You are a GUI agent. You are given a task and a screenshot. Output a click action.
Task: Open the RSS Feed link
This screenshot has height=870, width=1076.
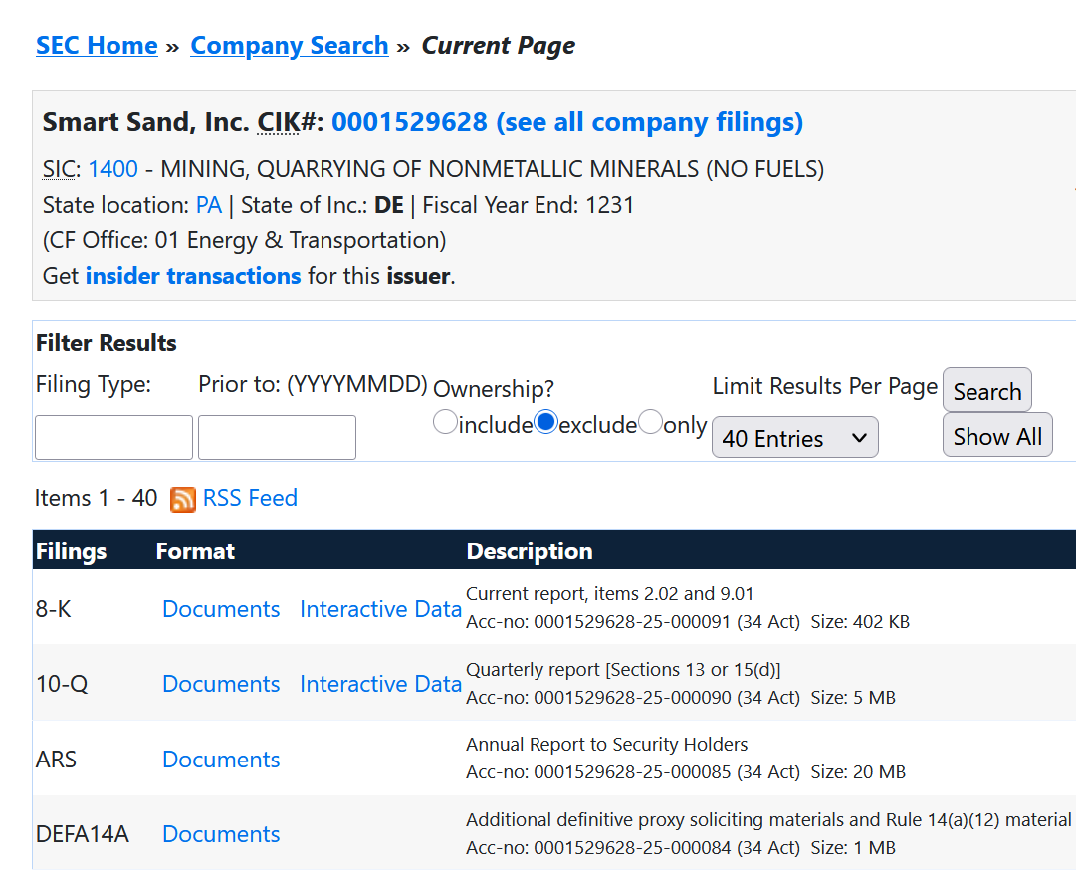pos(250,498)
